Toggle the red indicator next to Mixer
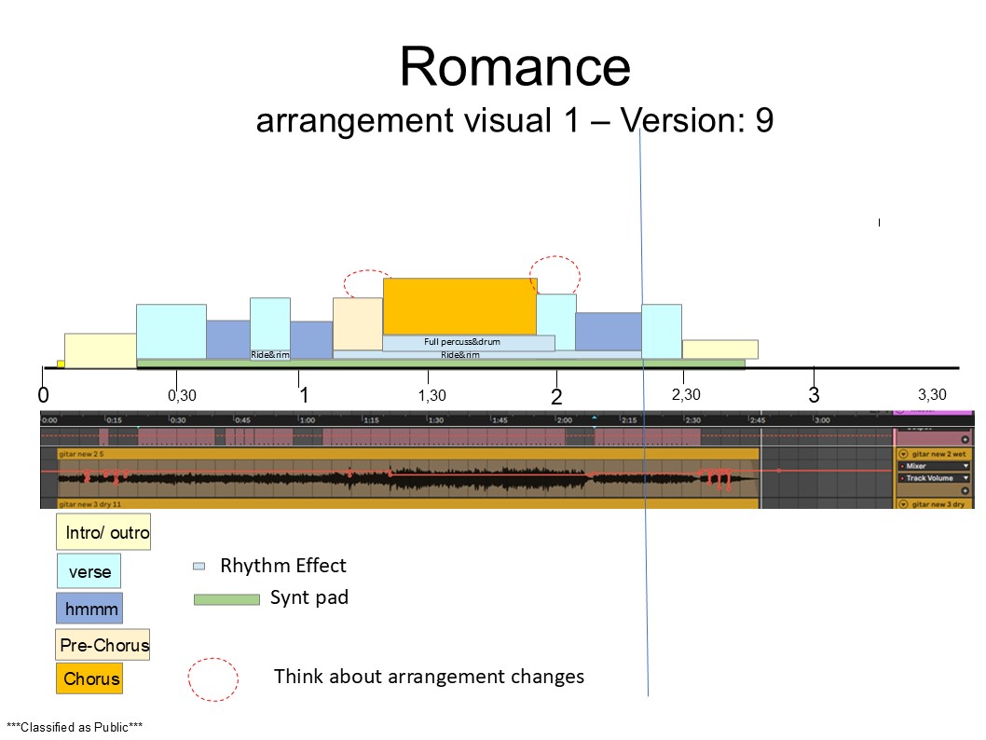Screen dimensions: 986x740 (x=903, y=466)
